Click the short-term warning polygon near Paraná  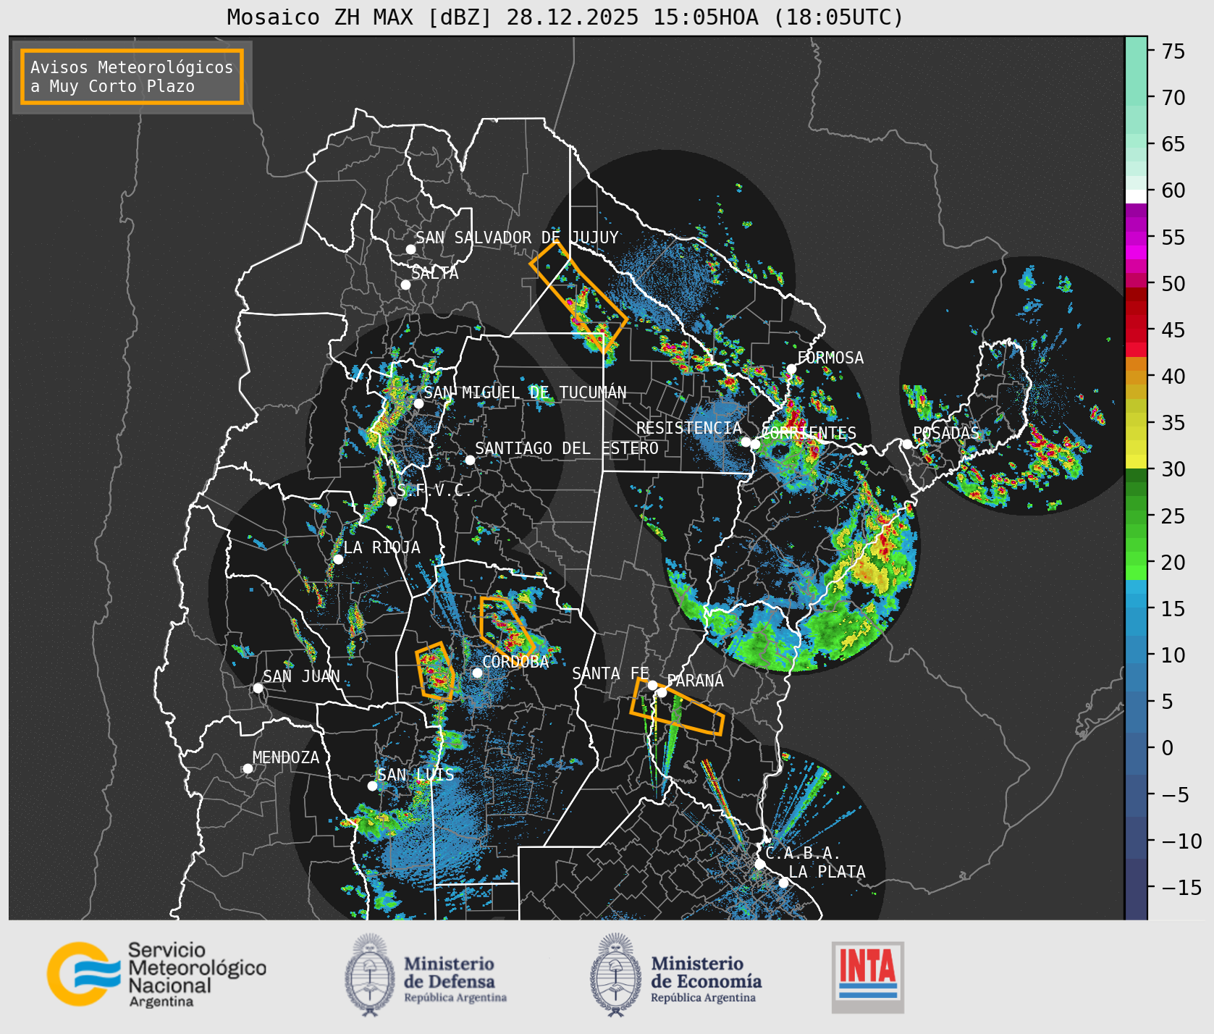pos(677,707)
